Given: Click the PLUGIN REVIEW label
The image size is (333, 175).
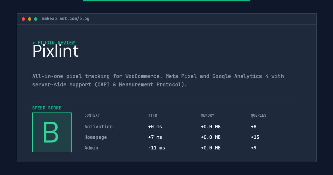Looking at the screenshot, I should (54, 43).
